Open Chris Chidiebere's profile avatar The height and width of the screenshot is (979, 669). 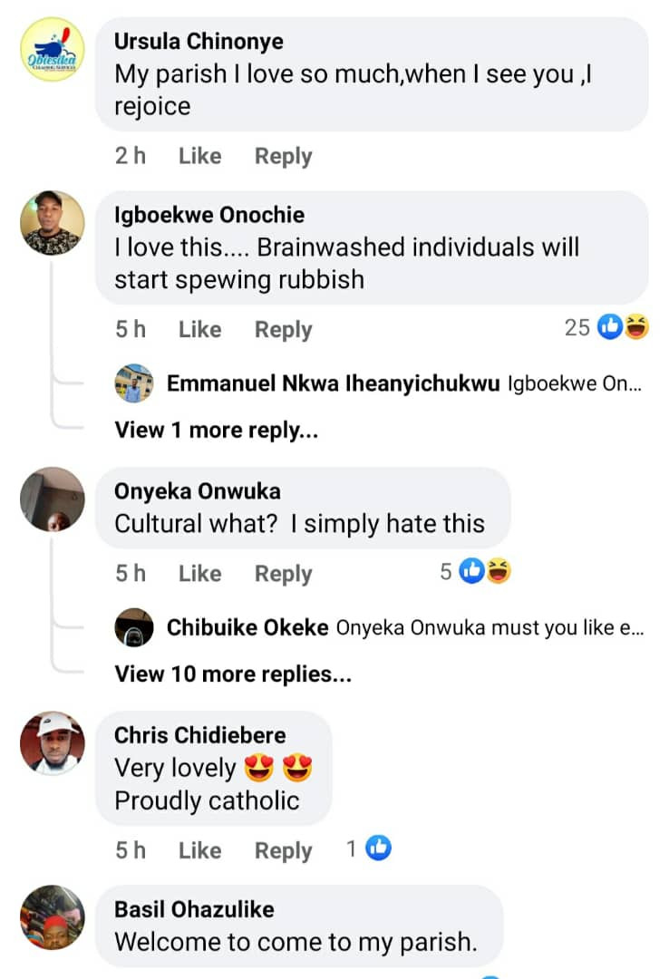tap(53, 743)
